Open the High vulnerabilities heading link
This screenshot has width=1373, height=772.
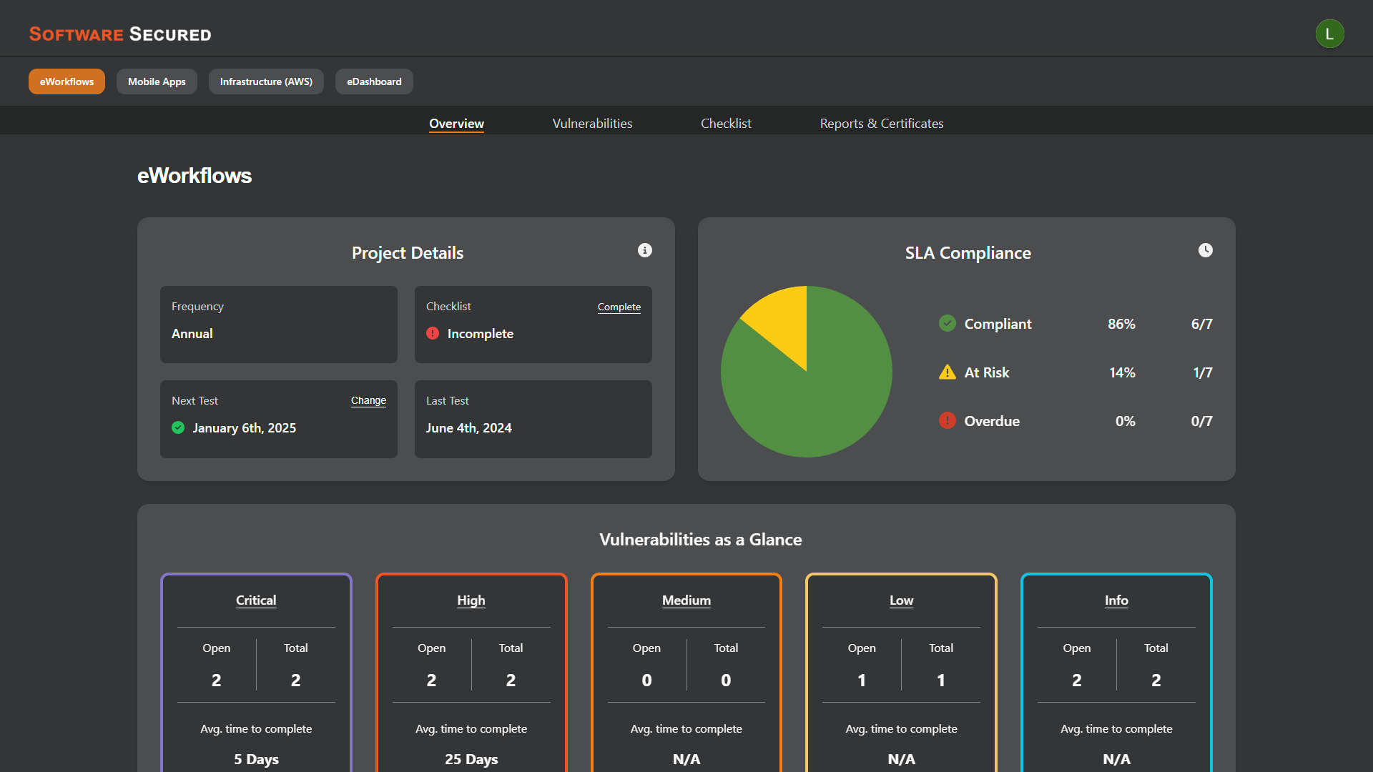coord(471,600)
